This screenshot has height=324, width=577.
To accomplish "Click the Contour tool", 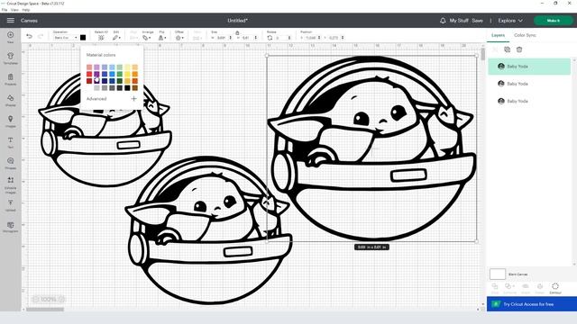I will click(555, 288).
